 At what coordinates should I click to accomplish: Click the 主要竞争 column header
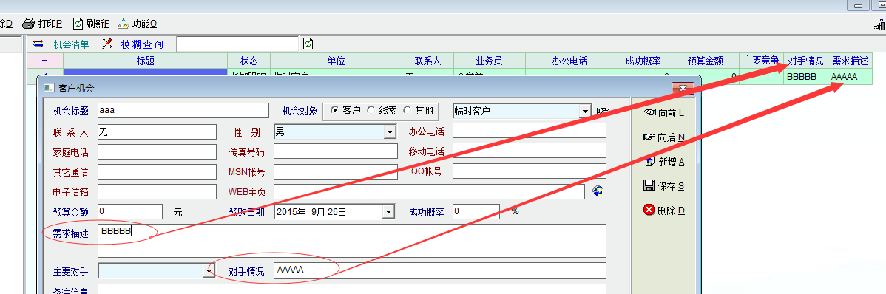pos(761,61)
